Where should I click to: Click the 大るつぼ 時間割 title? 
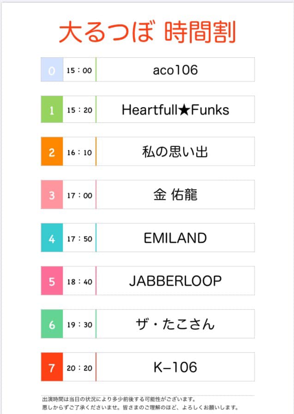click(x=147, y=32)
